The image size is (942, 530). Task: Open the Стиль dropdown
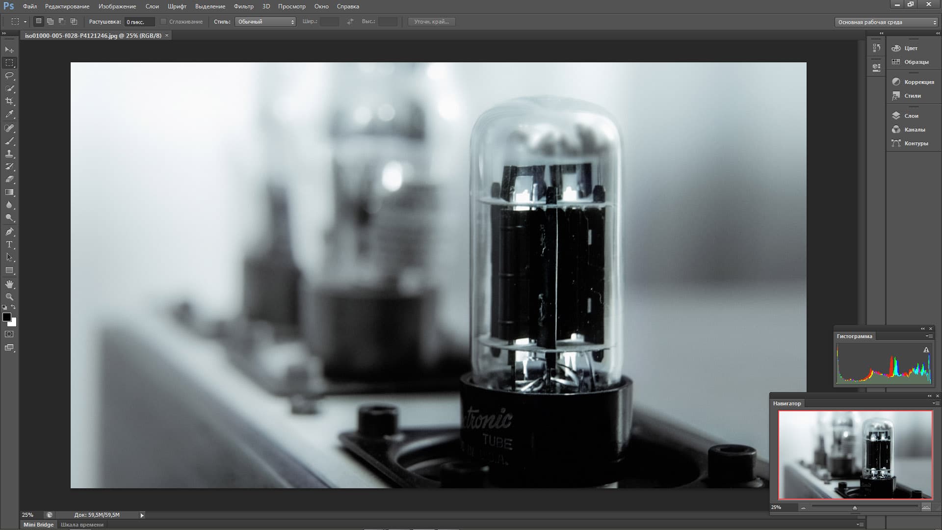[x=265, y=22]
